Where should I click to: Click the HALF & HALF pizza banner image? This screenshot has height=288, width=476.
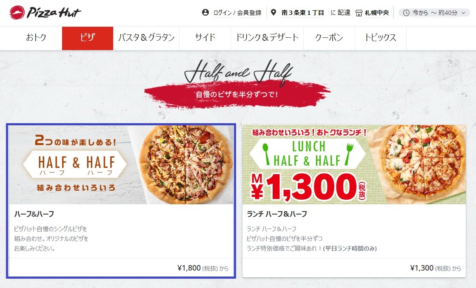121,165
